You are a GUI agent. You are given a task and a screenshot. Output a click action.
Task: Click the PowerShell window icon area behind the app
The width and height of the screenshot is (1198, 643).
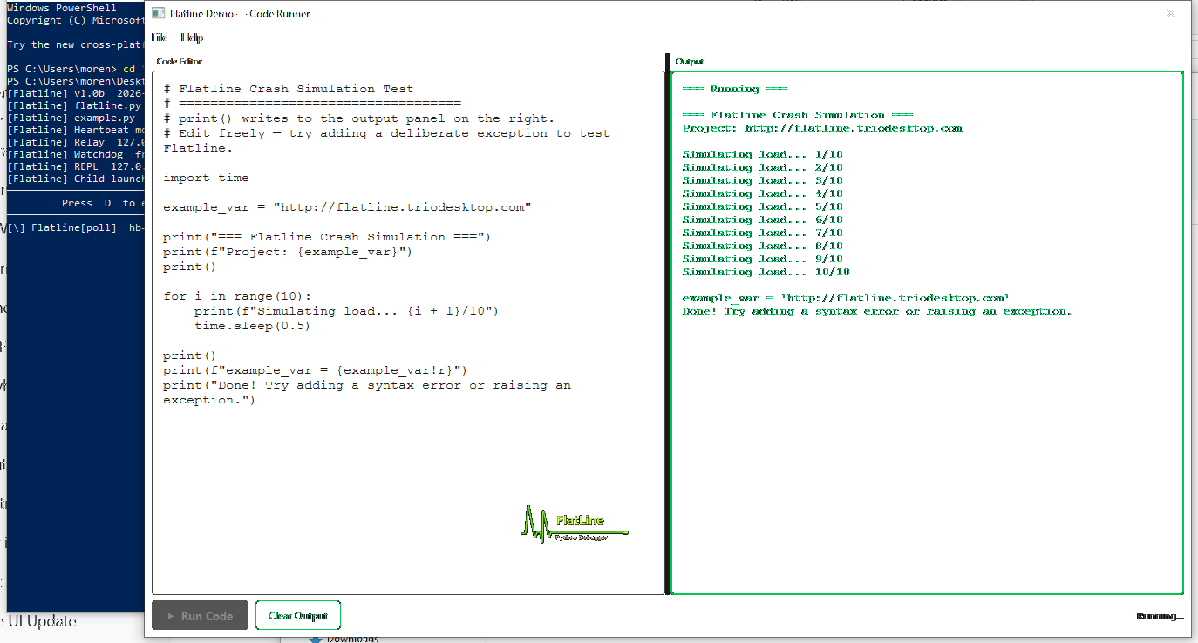26,8
